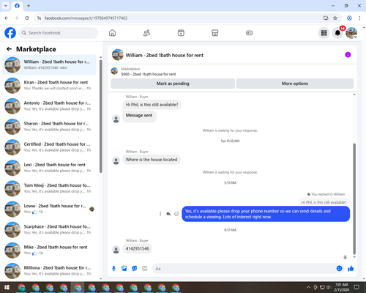Show hidden tray icons chevron
Image resolution: width=366 pixels, height=293 pixels.
308,287
